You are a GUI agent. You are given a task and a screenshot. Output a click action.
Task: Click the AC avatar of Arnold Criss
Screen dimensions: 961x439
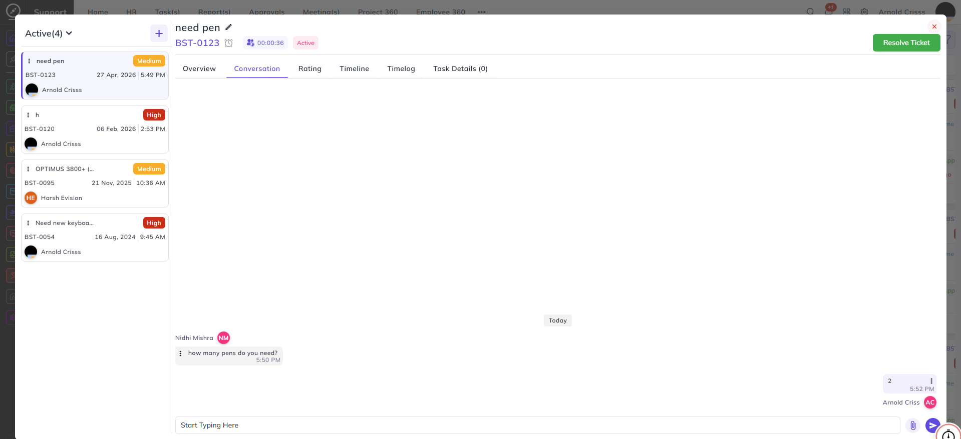point(930,402)
